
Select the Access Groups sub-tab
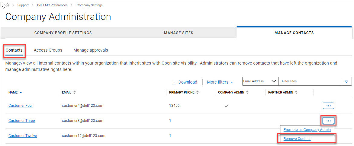pos(48,50)
